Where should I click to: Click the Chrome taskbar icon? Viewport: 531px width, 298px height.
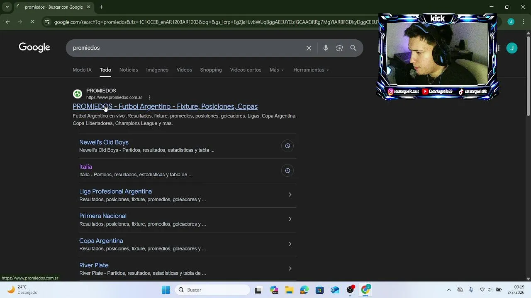coord(365,290)
